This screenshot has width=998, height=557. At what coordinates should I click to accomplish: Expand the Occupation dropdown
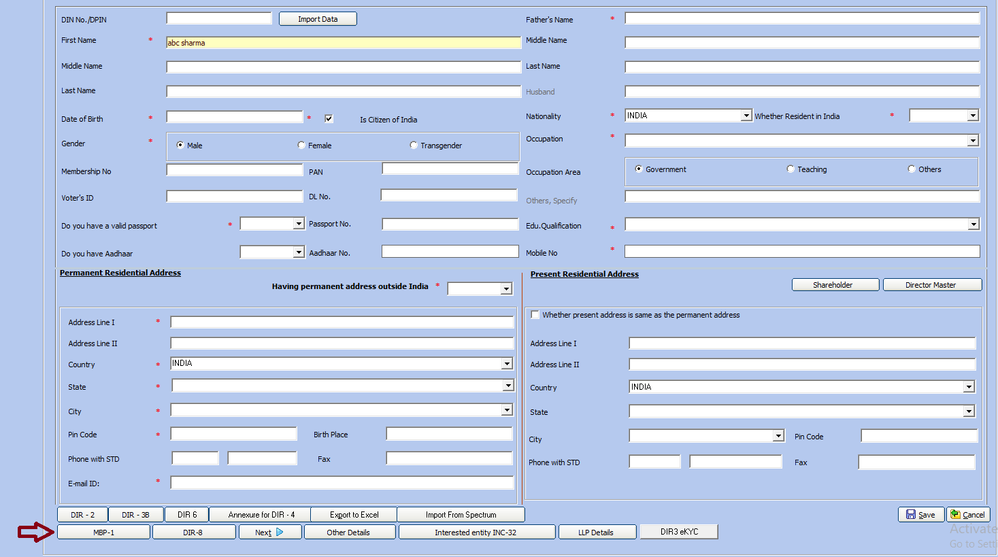973,141
